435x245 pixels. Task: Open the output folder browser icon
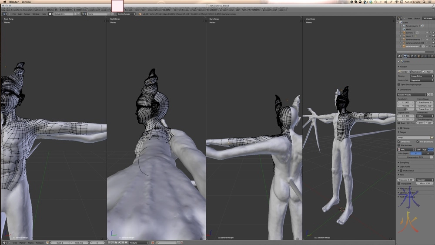tap(432, 138)
